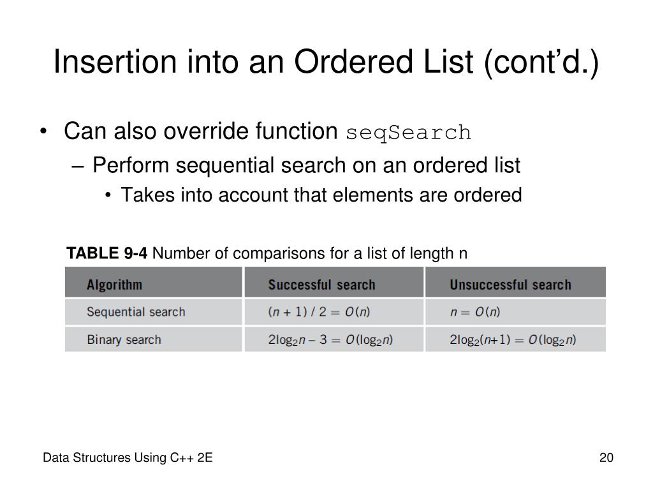Select the "Binary search" row label

coord(124,339)
